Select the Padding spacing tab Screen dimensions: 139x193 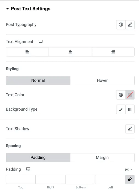[38, 158]
